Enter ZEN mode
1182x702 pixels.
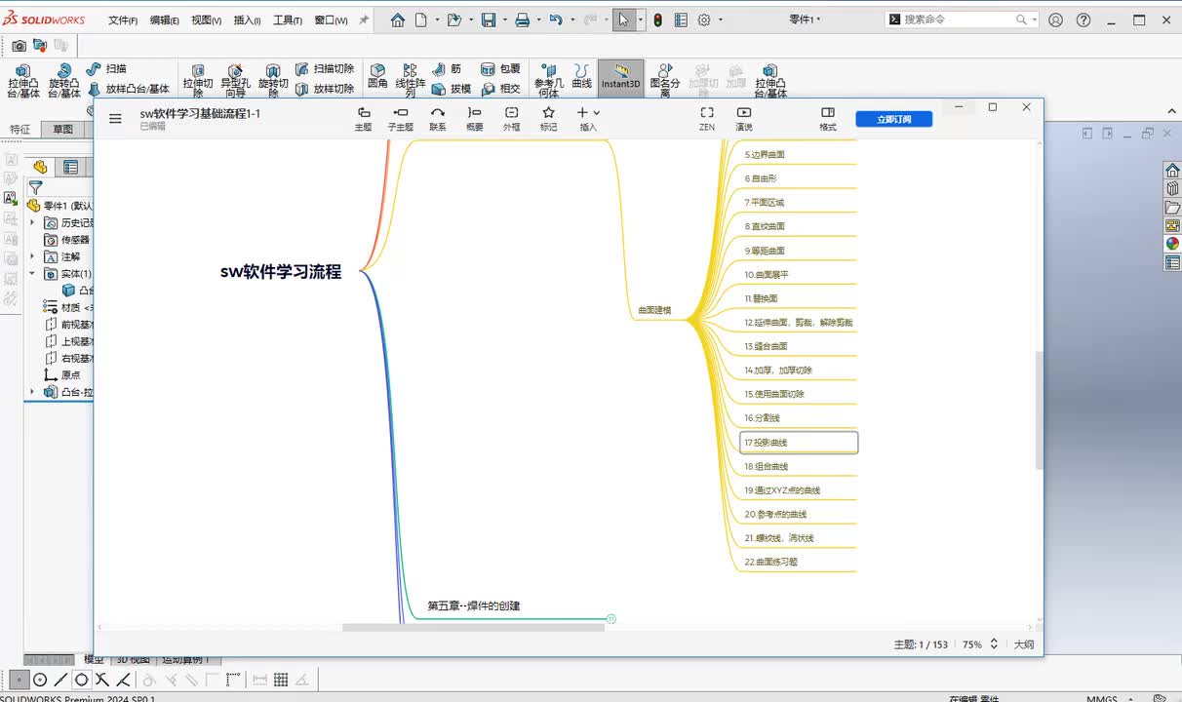coord(707,119)
